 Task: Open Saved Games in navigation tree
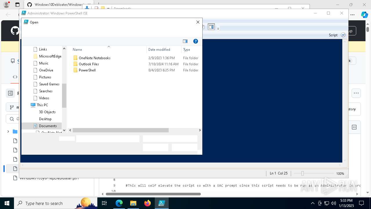tap(46, 84)
